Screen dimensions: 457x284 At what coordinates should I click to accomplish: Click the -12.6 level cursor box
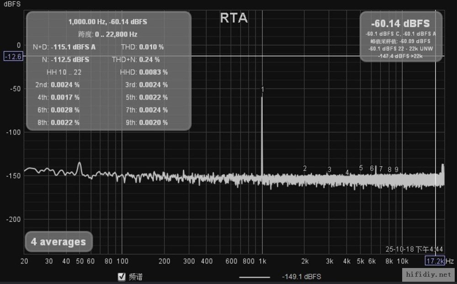tap(13, 56)
